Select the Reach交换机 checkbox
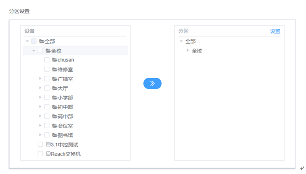Viewport: 306px width, 174px height. pos(40,154)
